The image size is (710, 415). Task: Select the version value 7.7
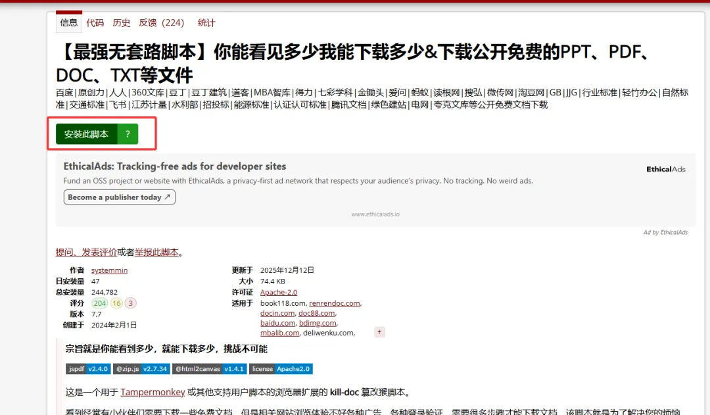97,314
